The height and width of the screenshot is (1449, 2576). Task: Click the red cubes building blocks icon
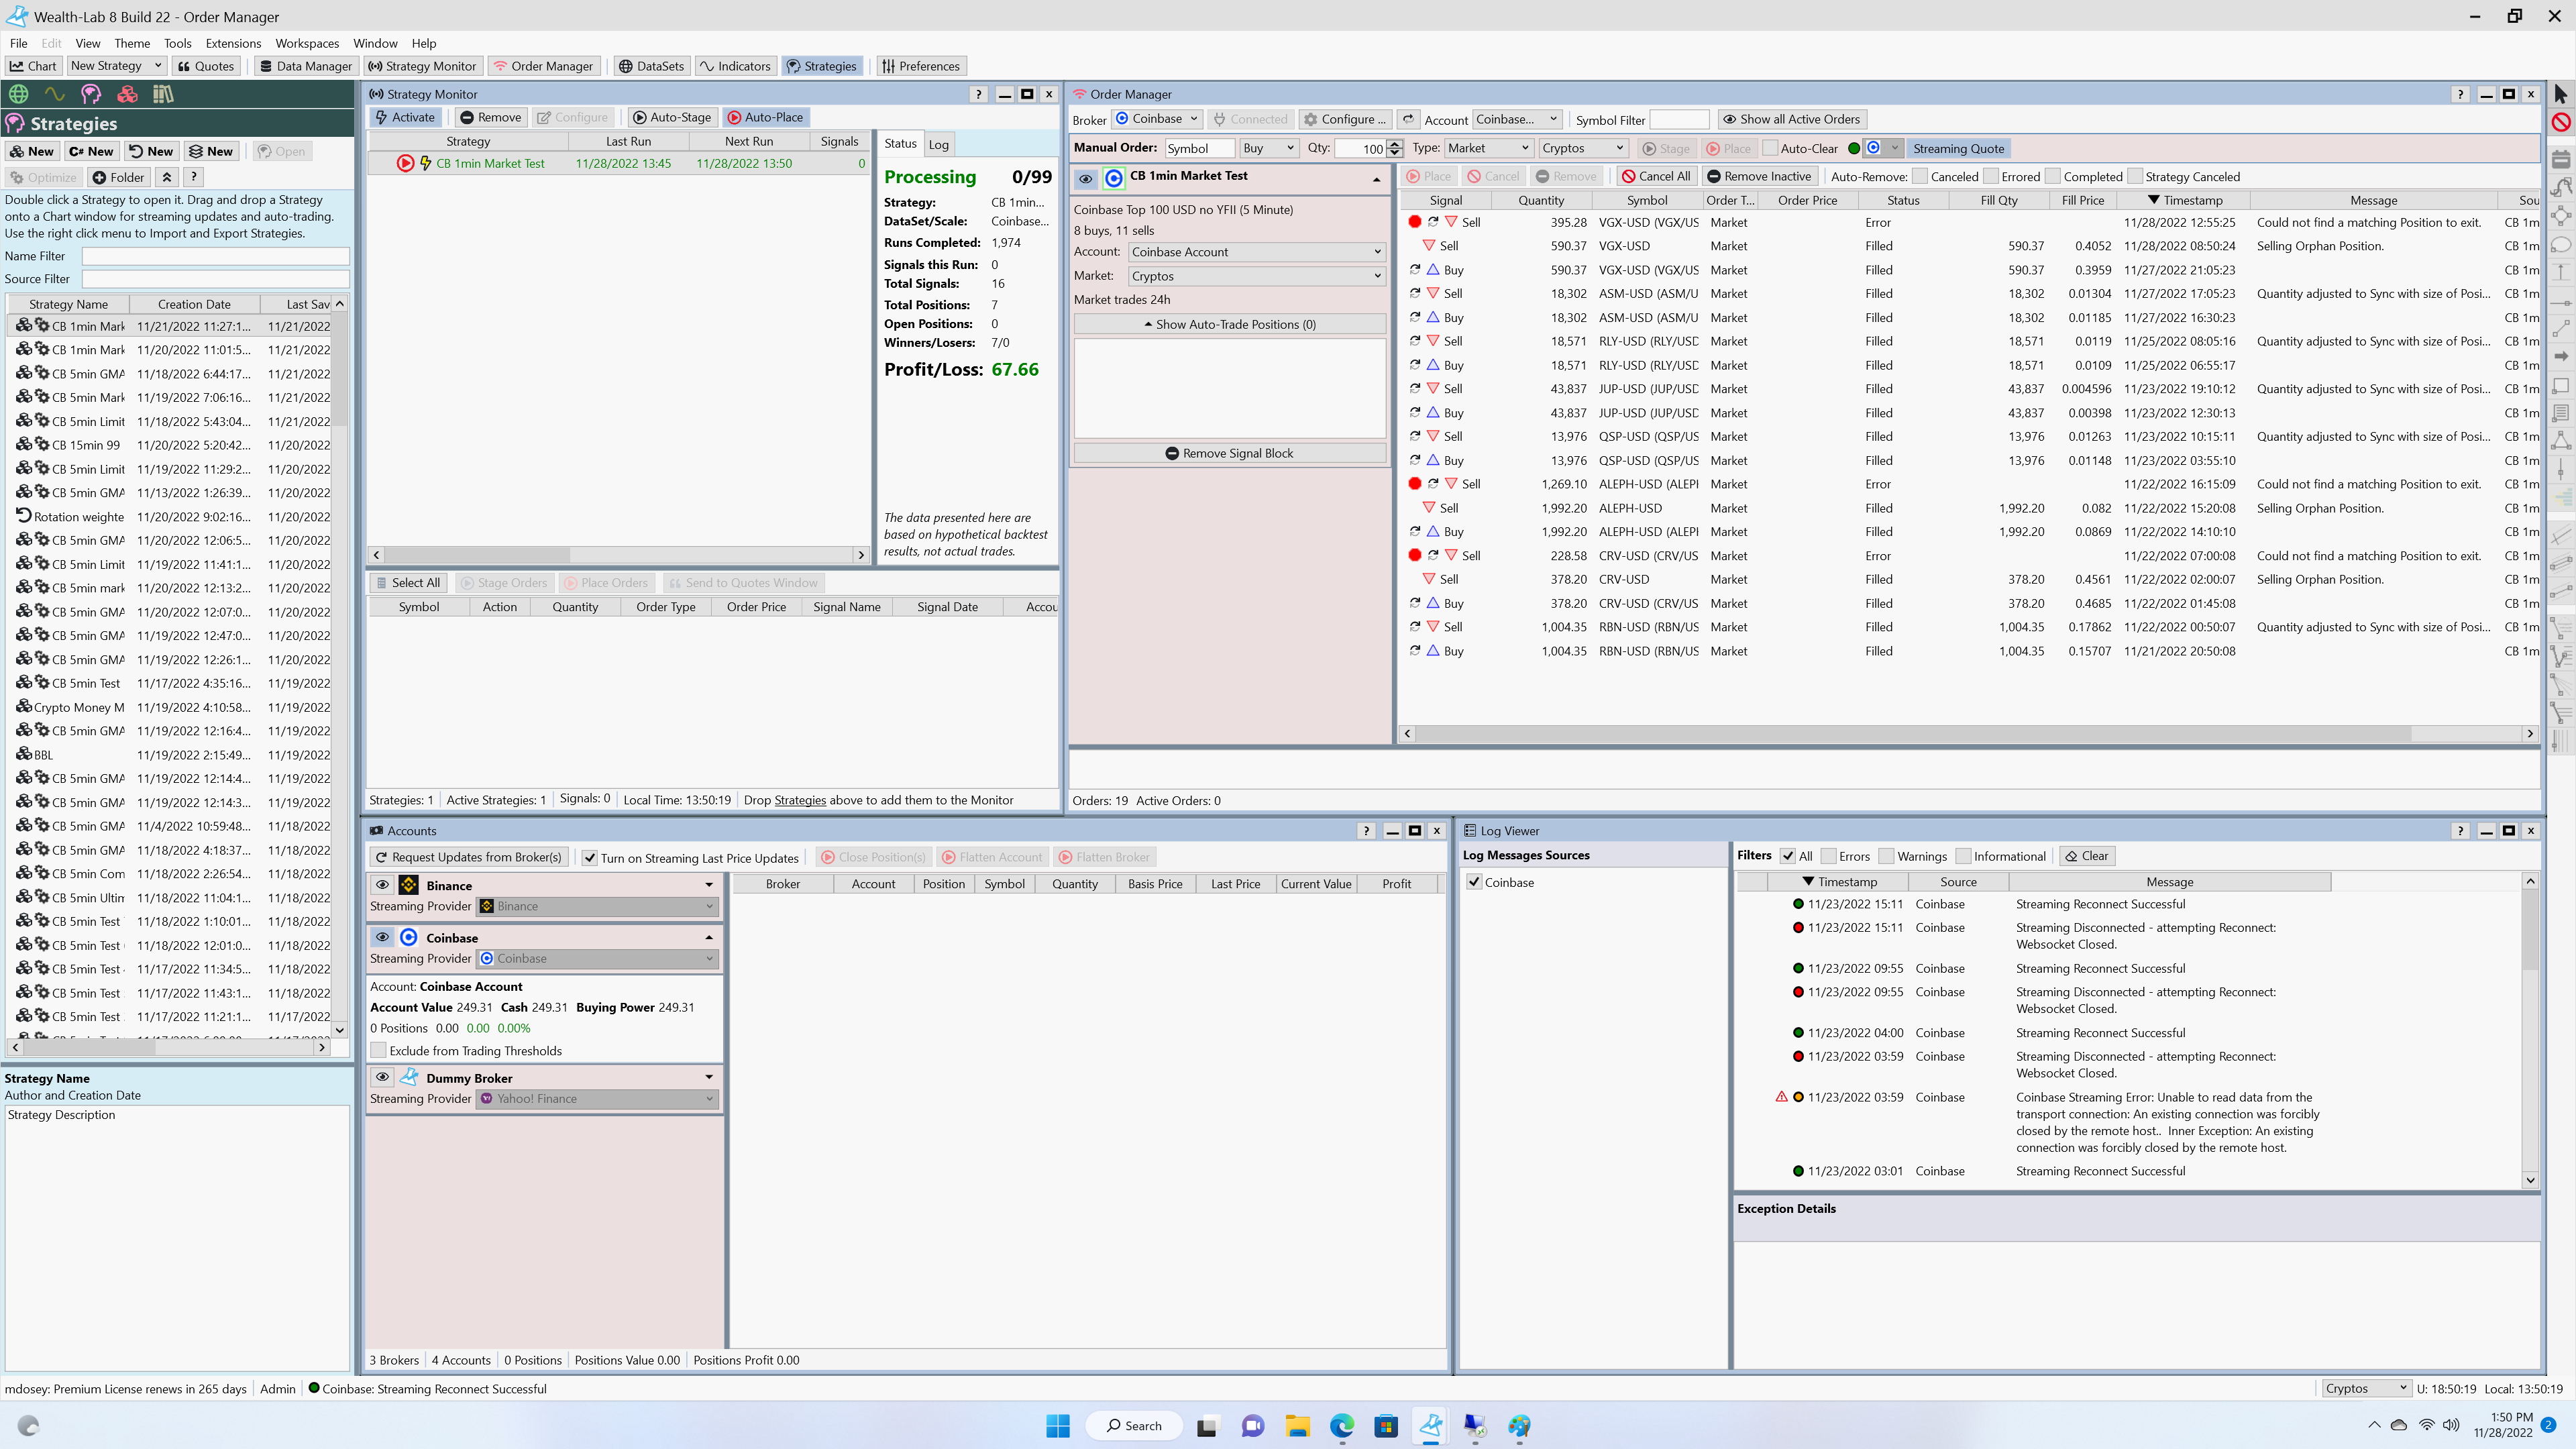point(127,94)
